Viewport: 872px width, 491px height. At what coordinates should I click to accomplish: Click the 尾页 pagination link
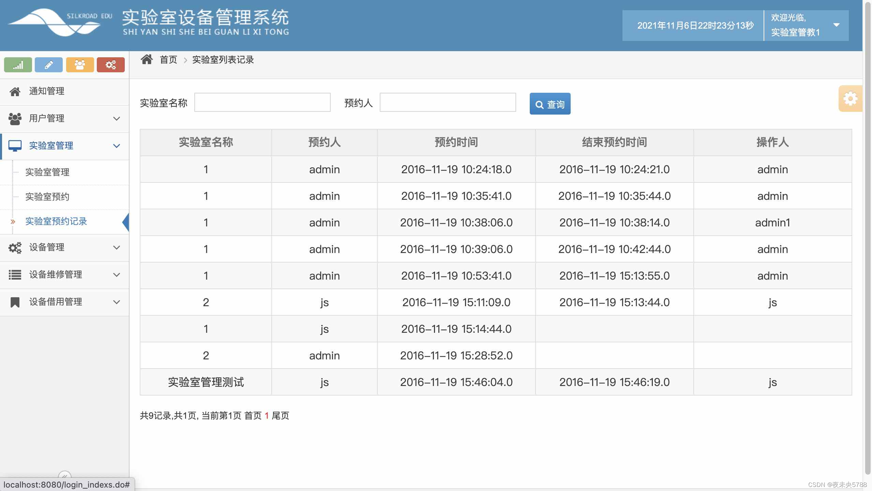(x=280, y=416)
